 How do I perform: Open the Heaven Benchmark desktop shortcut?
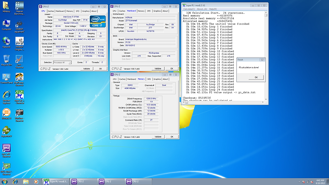coord(19,8)
